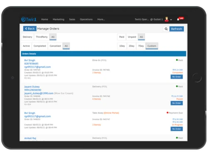Show Active orders
Image resolution: width=208 pixels, height=156 pixels.
coord(26,46)
